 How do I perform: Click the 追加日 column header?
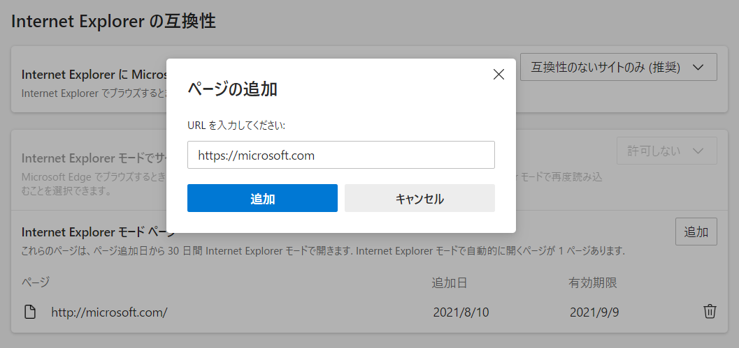(450, 282)
